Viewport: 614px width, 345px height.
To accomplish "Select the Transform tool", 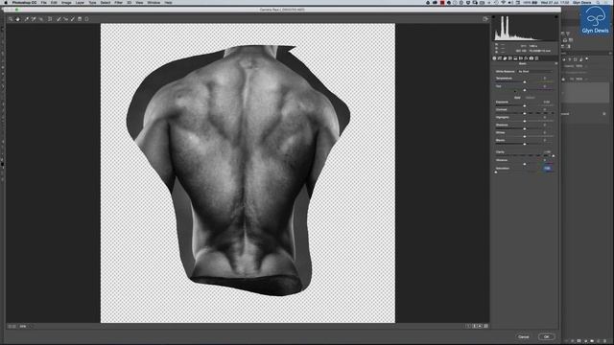I will (x=50, y=19).
